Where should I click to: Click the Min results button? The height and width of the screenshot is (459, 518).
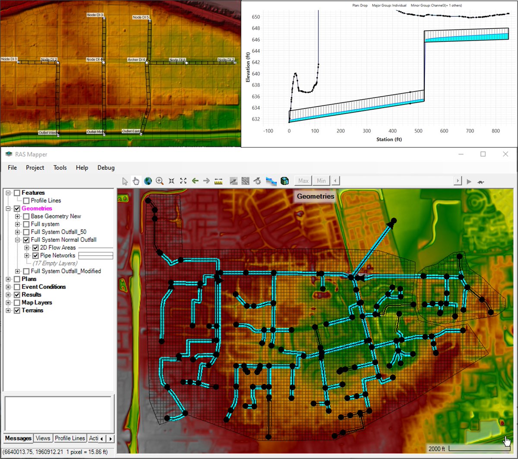321,181
